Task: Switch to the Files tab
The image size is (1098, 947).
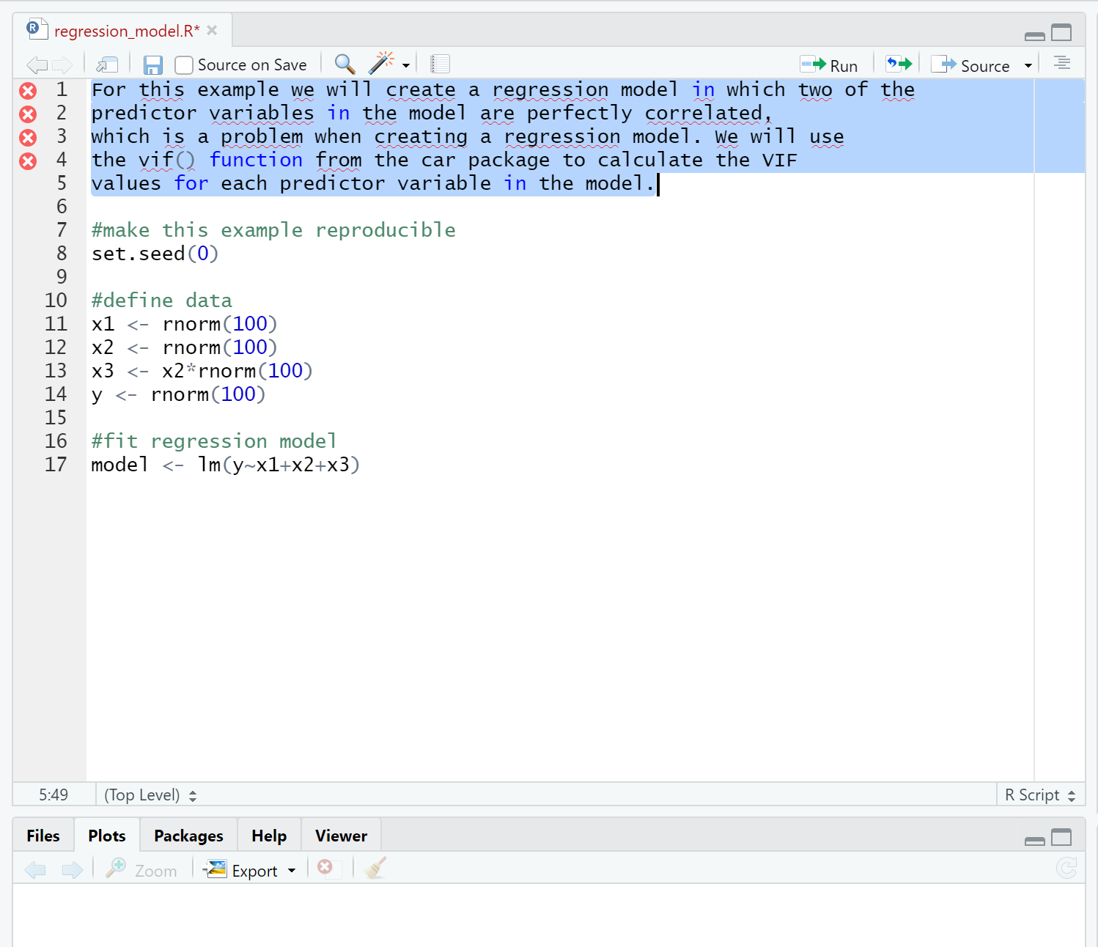Action: 43,836
